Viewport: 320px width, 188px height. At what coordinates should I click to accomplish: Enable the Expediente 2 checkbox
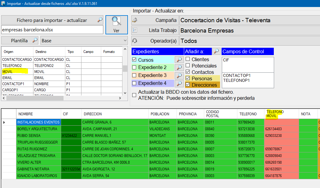point(134,68)
